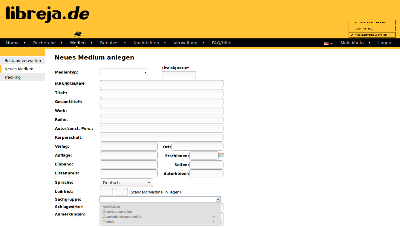400x228 pixels.
Task: Click into the ISBN/ISSN/EAN input field
Action: pyautogui.click(x=161, y=84)
